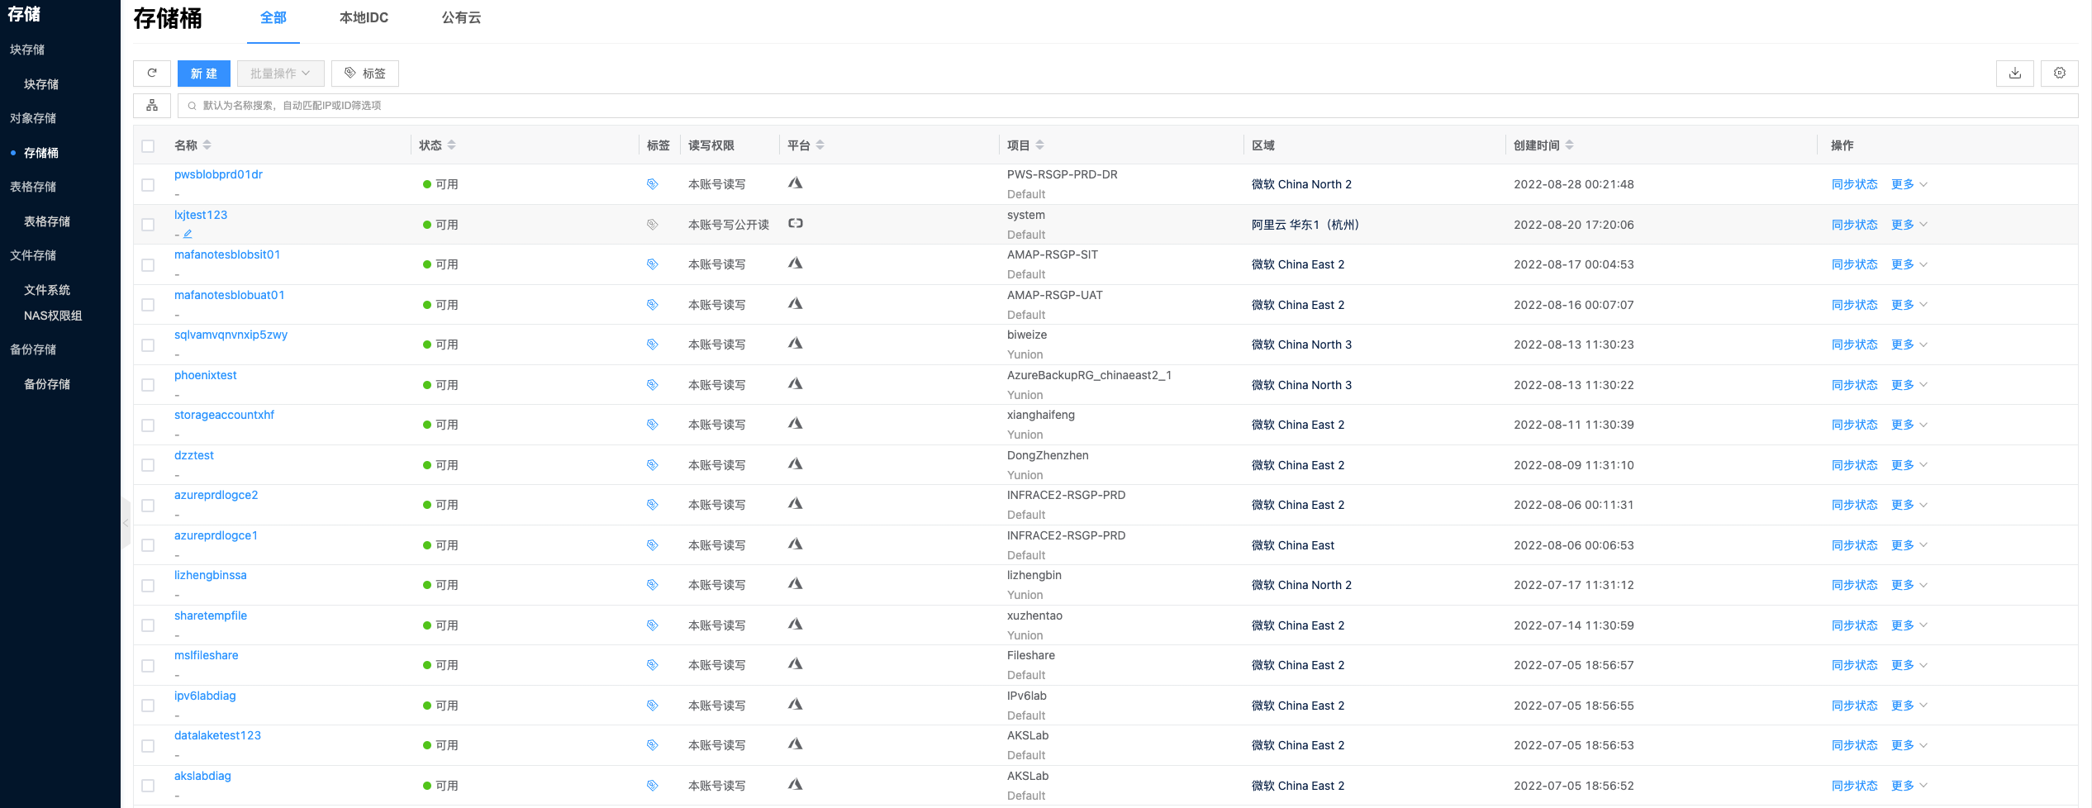Check the box for phoenixtest

tap(148, 385)
